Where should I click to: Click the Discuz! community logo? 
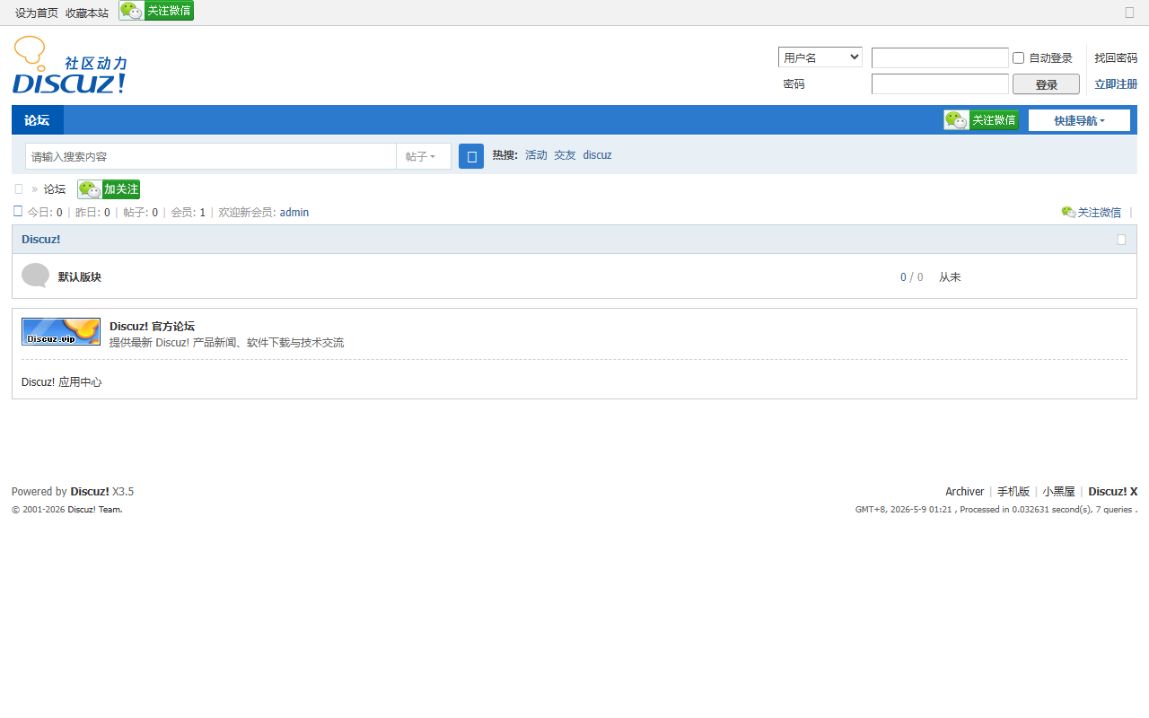coord(70,65)
